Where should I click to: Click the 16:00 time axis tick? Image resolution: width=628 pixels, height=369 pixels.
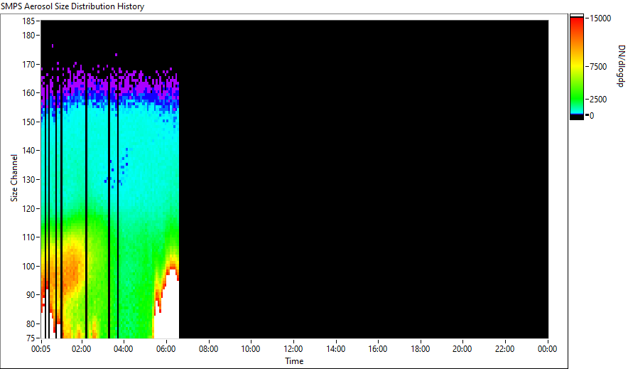(x=378, y=349)
